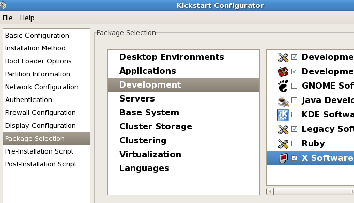Select the KDE Software group label
The height and width of the screenshot is (203, 354).
(328, 114)
